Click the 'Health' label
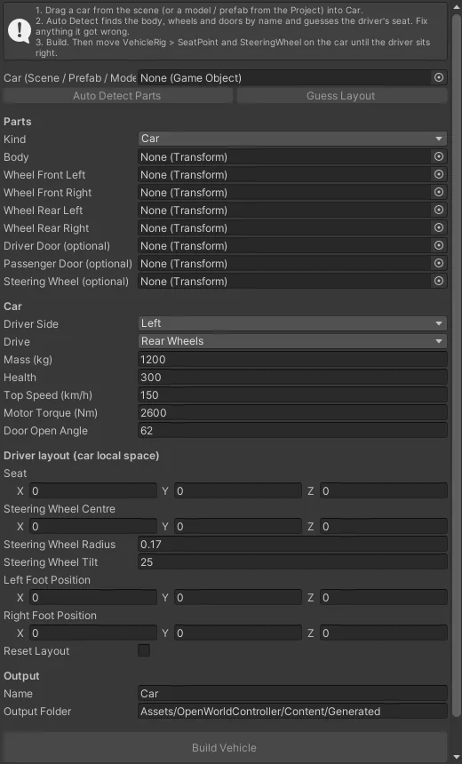 pos(20,378)
